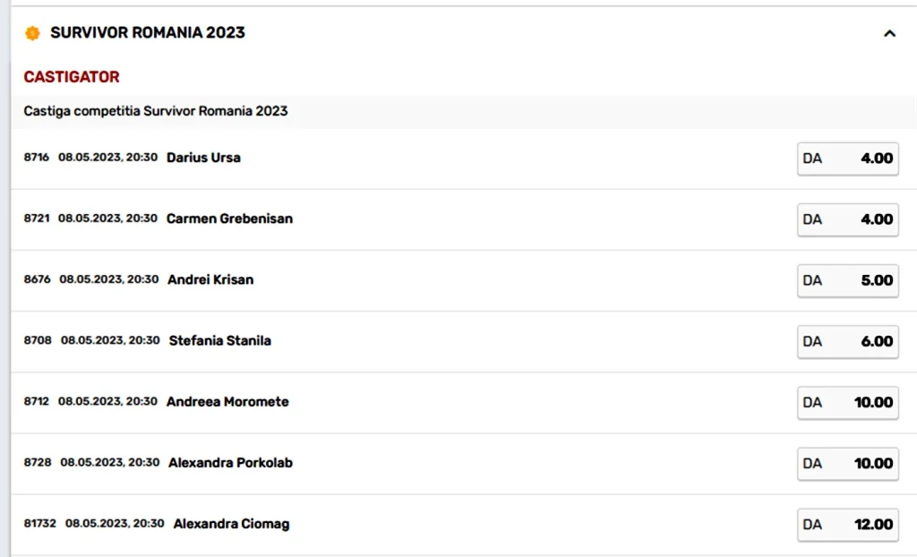
Task: Select DA 6.00 odds for Stefania Stanila
Action: [847, 341]
